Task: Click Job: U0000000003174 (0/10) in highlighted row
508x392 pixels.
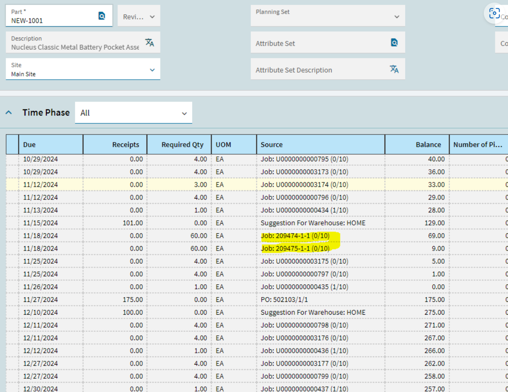Action: (304, 185)
